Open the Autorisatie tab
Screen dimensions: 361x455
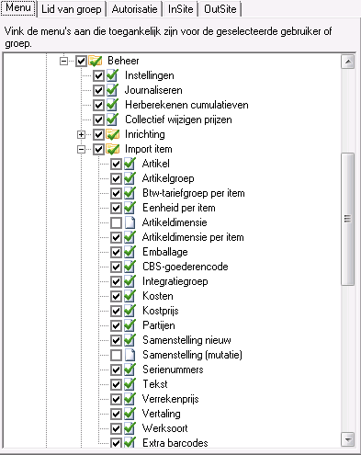(x=134, y=9)
